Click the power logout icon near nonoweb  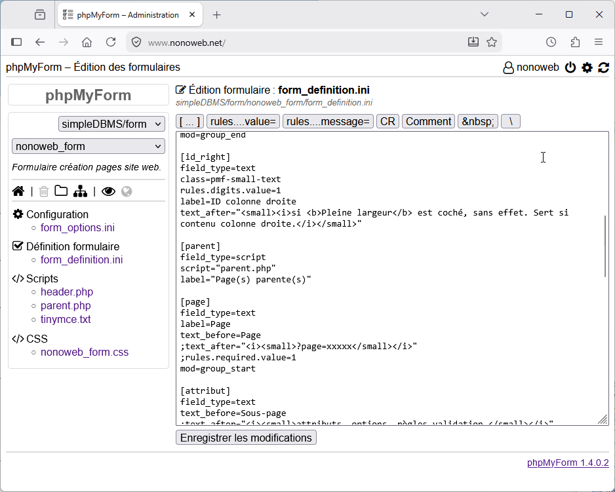[570, 67]
